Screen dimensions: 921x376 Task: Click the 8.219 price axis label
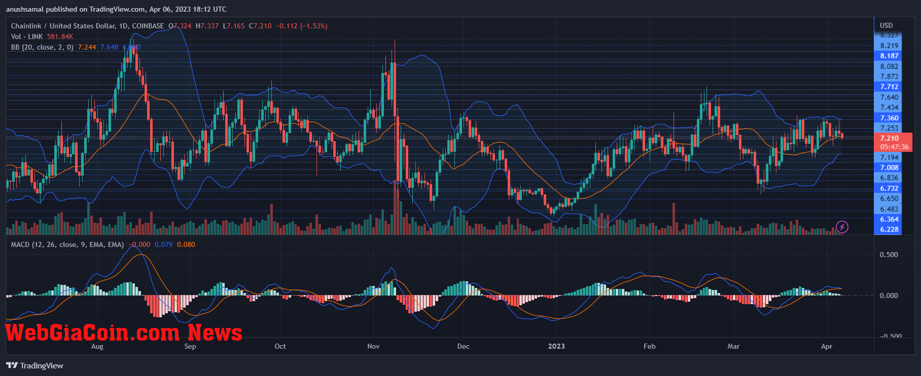pos(889,46)
